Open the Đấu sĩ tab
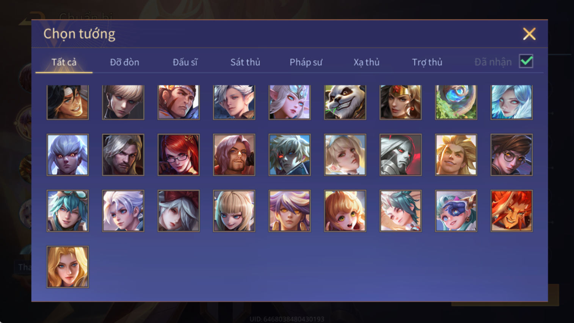The height and width of the screenshot is (323, 574). (185, 62)
